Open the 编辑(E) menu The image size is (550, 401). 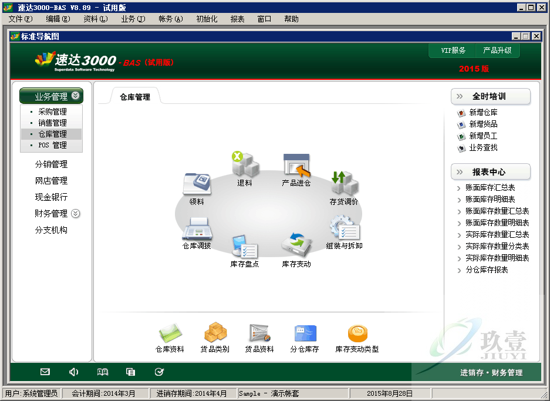[58, 19]
